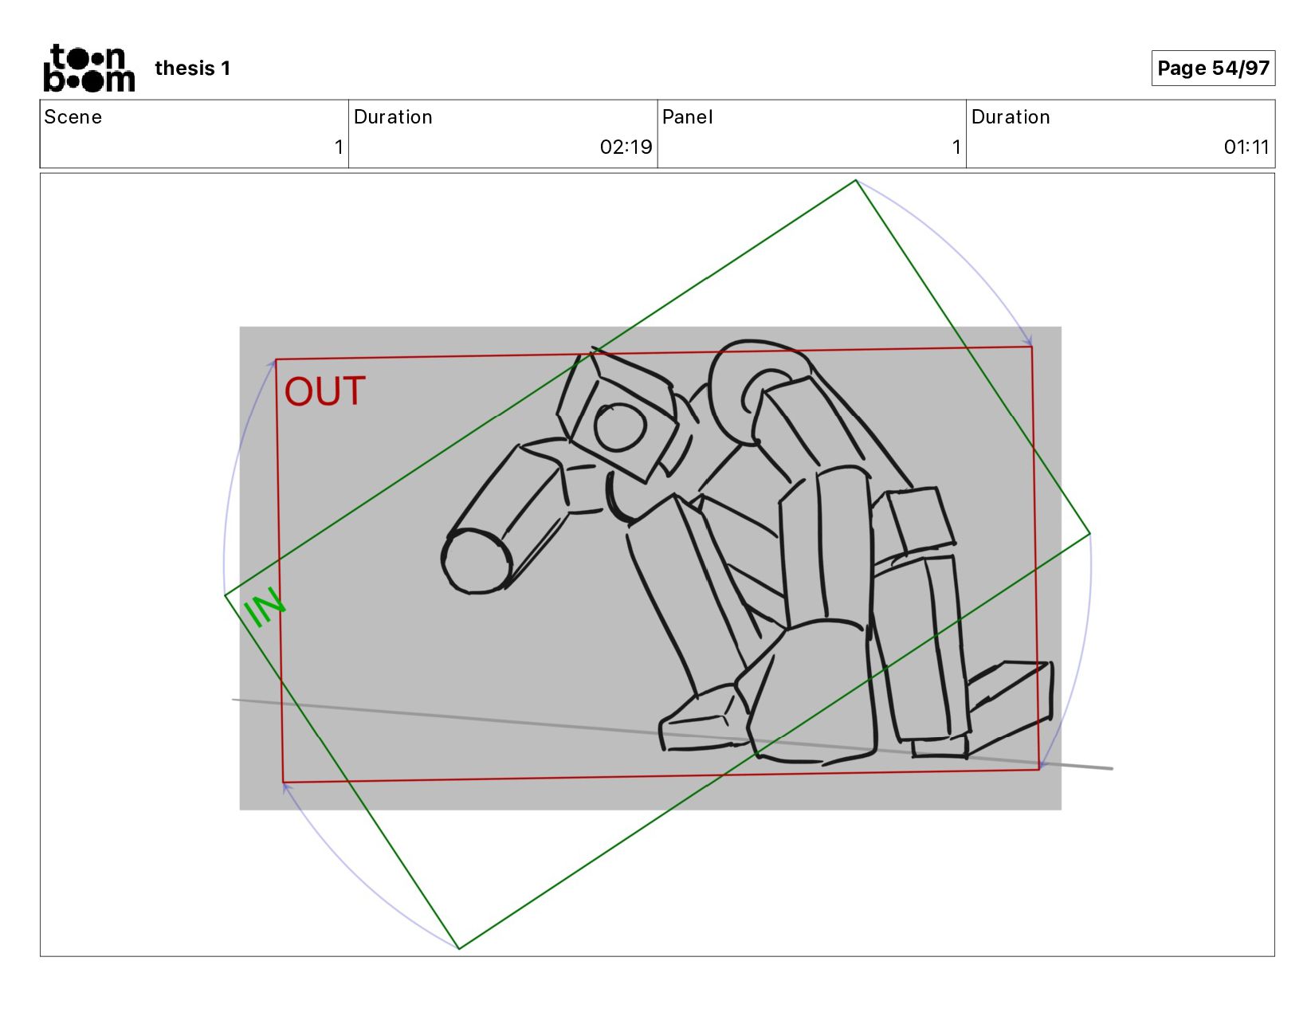This screenshot has width=1315, height=1016.
Task: Click the red 'OUT' camera frame label
Action: 325,392
